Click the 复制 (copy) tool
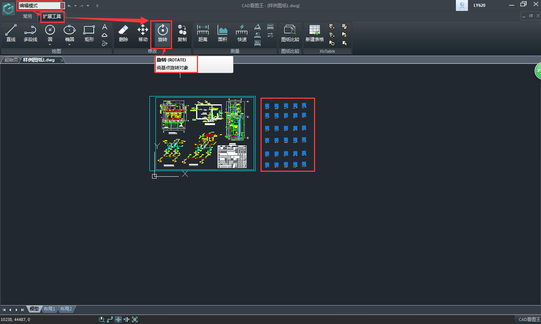 [182, 33]
